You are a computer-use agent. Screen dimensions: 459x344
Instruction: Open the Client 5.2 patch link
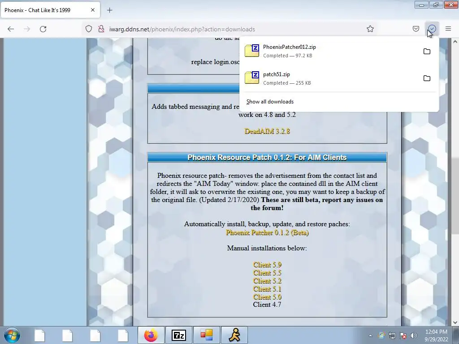(267, 281)
